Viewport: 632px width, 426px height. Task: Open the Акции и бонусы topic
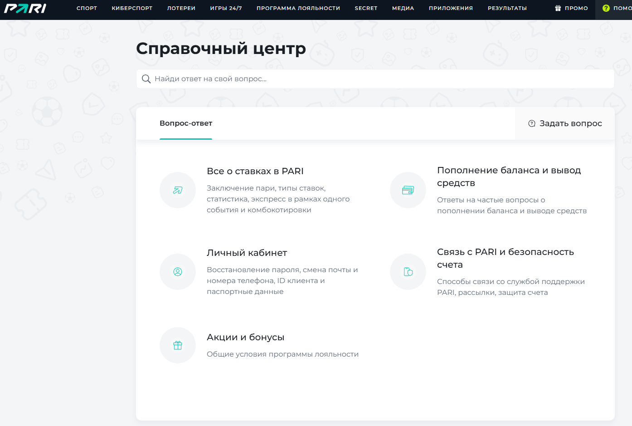(246, 338)
